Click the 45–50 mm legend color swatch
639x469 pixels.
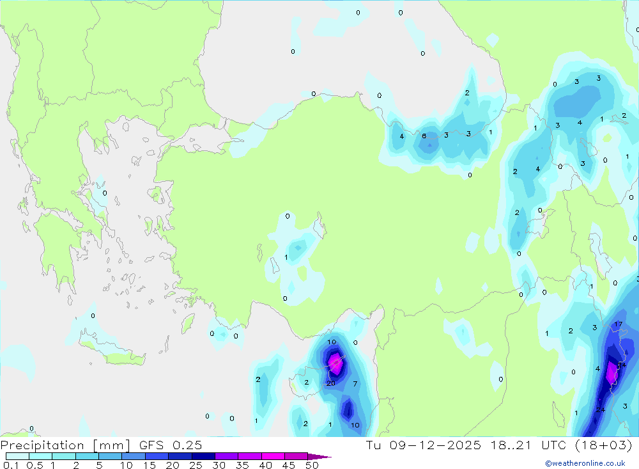click(296, 456)
